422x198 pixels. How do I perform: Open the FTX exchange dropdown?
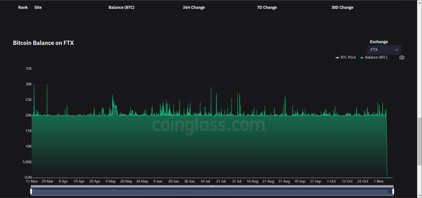click(384, 50)
